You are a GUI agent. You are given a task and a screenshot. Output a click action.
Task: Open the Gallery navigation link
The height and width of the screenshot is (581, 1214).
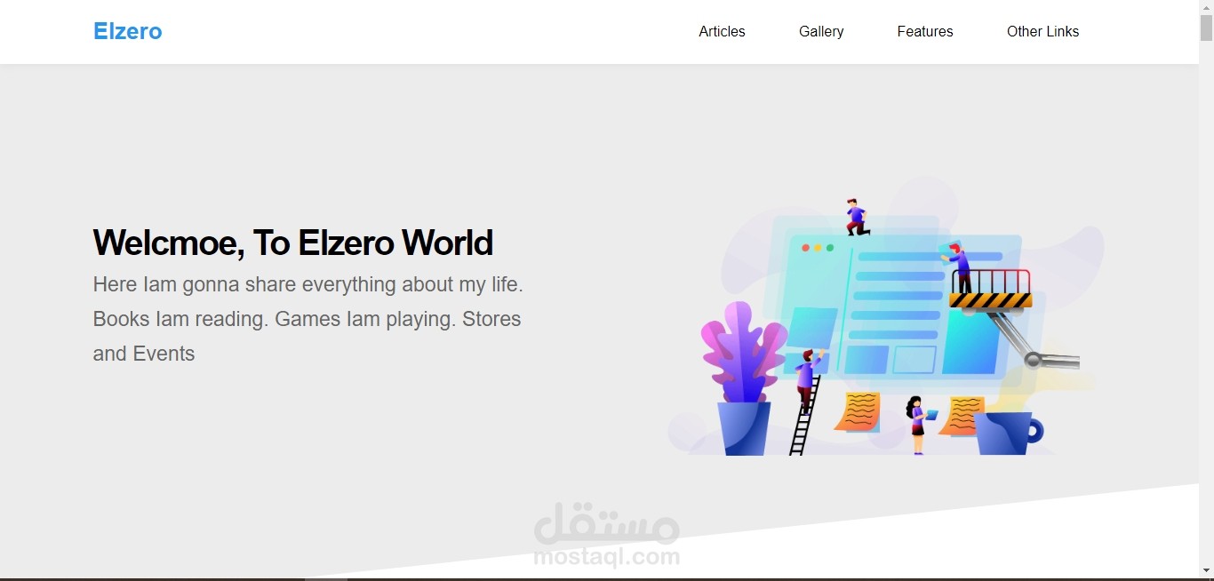[x=820, y=31]
